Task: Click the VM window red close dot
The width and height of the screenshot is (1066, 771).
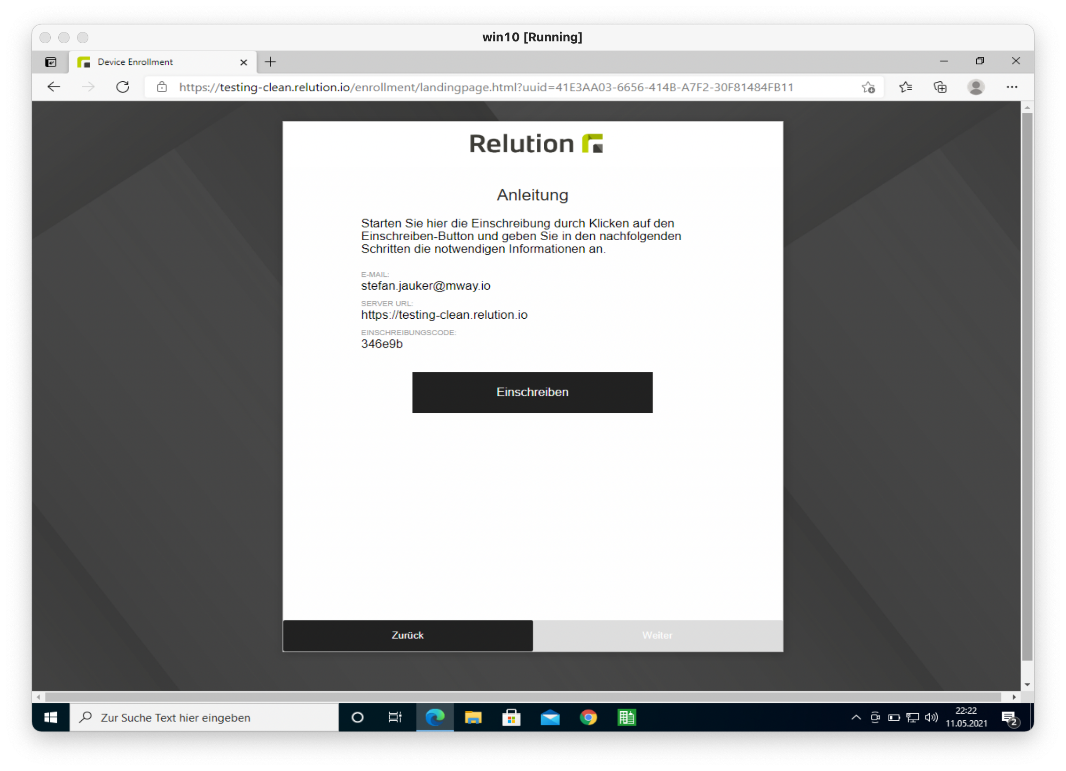Action: point(45,37)
